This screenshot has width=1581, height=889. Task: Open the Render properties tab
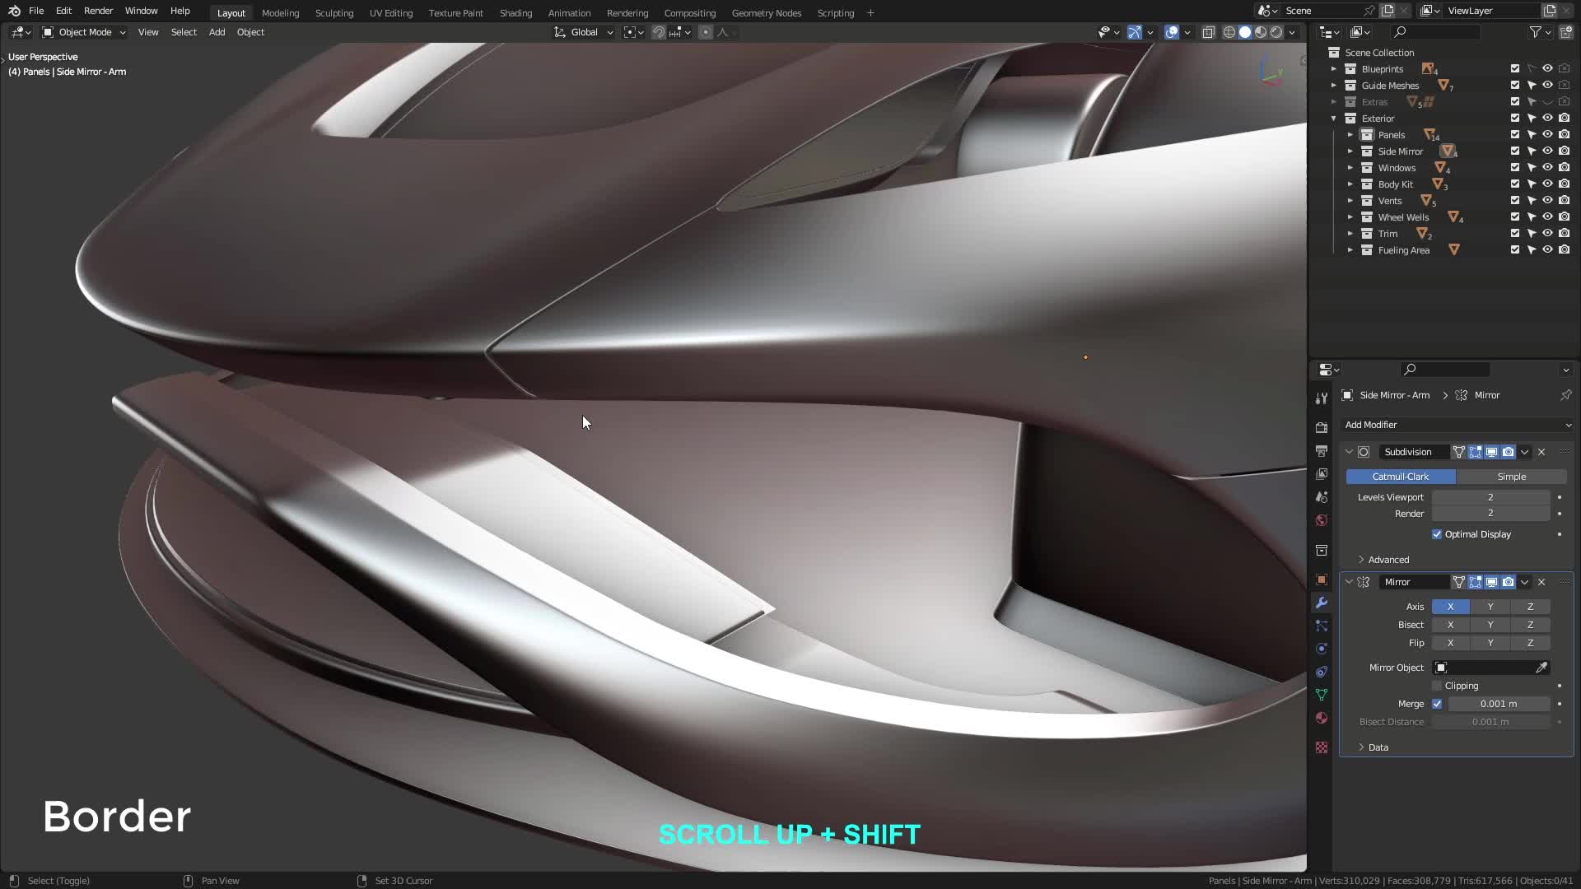(1322, 428)
